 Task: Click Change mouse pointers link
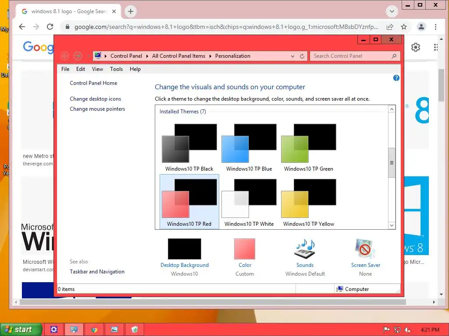click(x=97, y=109)
